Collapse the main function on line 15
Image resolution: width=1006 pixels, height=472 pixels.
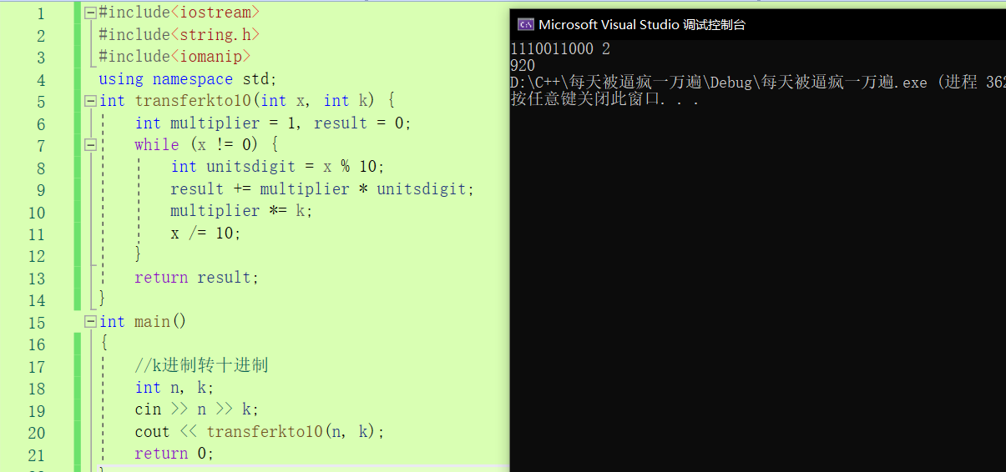point(90,322)
